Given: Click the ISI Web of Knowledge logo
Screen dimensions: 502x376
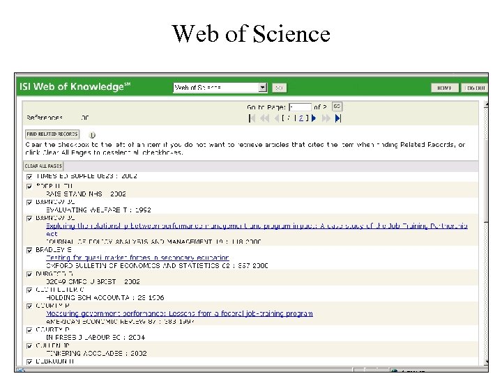Looking at the screenshot, I should point(75,86).
